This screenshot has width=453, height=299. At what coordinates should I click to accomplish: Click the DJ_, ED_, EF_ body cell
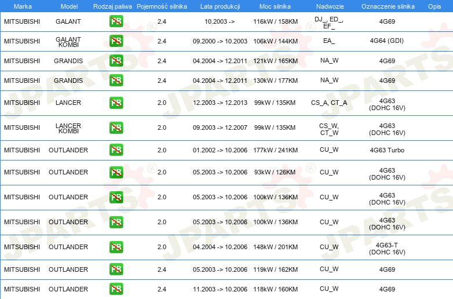point(329,23)
